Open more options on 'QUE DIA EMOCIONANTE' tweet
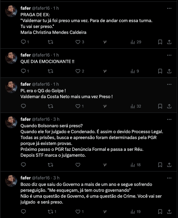Screen dimensions: 178x218 (x=169, y=55)
